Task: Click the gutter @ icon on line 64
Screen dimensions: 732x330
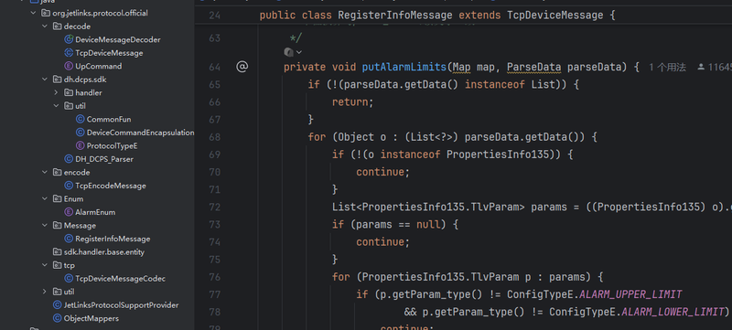Action: pos(242,67)
